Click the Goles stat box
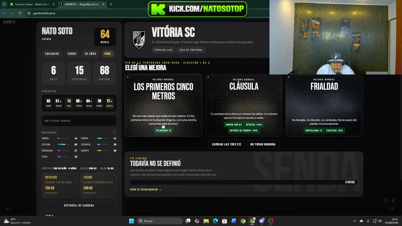402x226 pixels. [53, 73]
